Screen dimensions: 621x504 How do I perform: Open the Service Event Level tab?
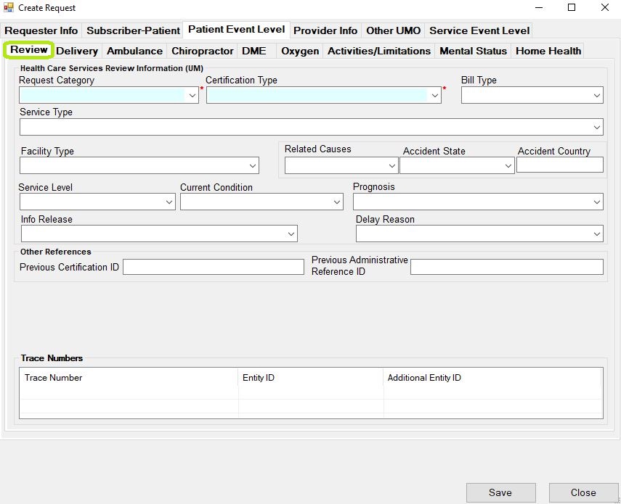(479, 30)
